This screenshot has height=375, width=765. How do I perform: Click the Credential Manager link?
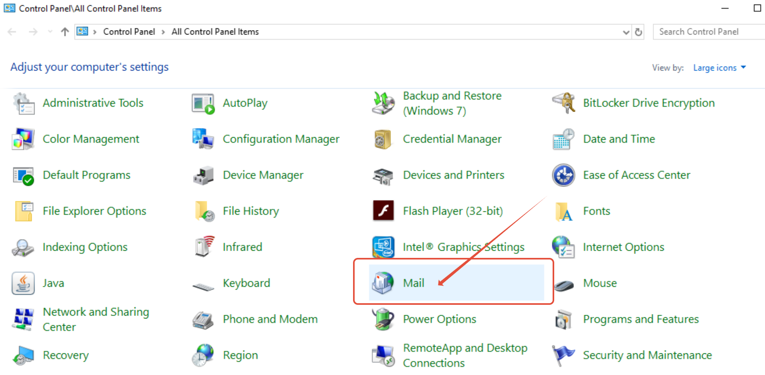point(452,139)
